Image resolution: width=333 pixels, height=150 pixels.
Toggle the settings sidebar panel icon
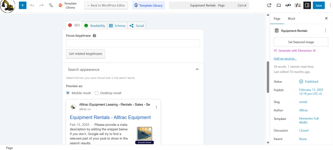307,5
